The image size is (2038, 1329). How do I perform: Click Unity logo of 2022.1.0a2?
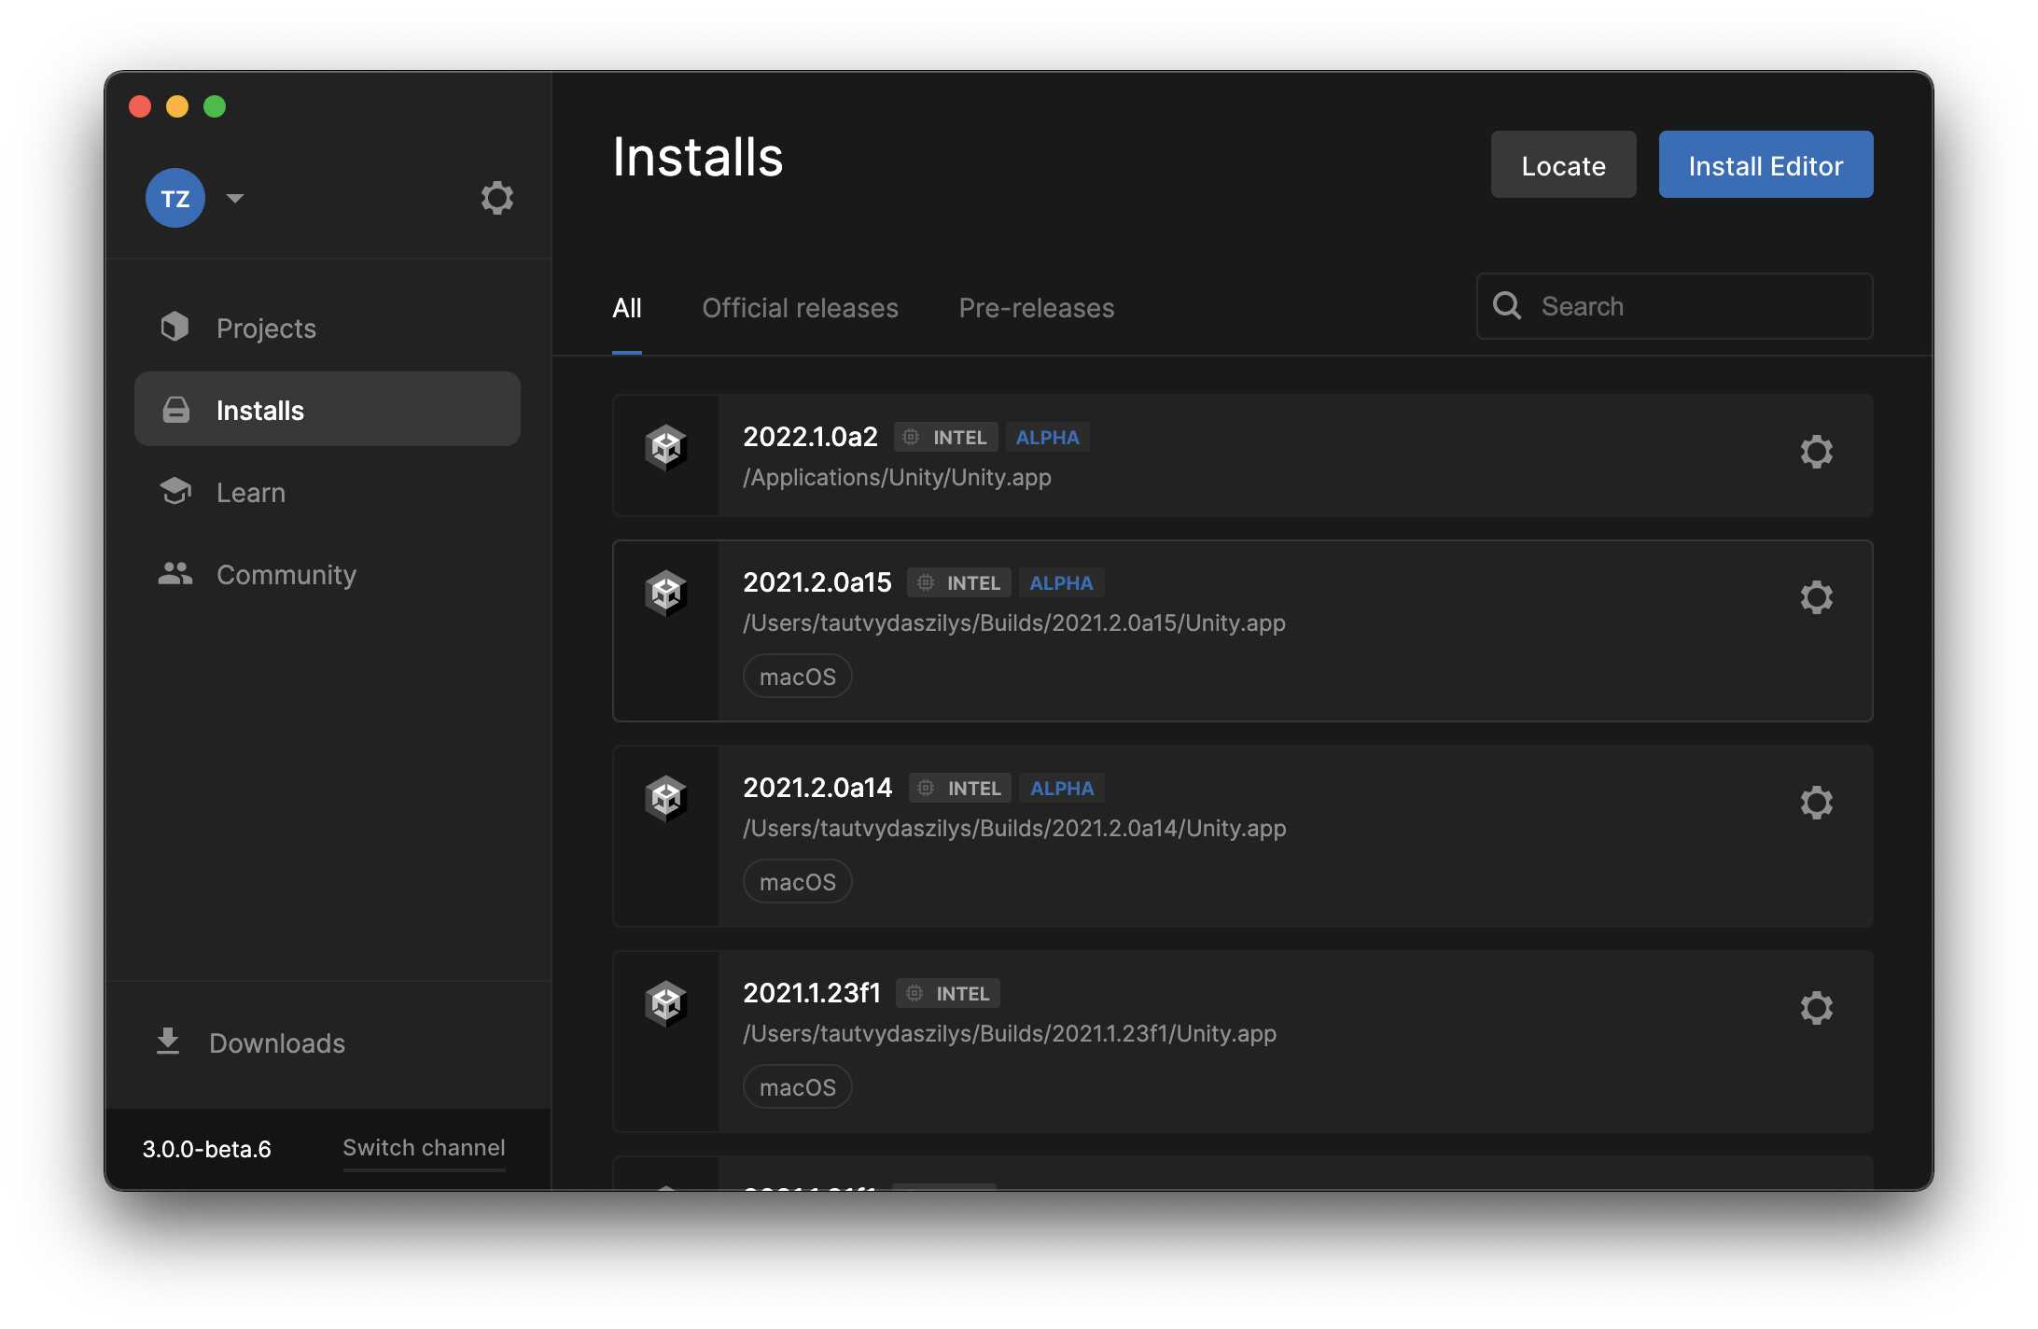(666, 448)
